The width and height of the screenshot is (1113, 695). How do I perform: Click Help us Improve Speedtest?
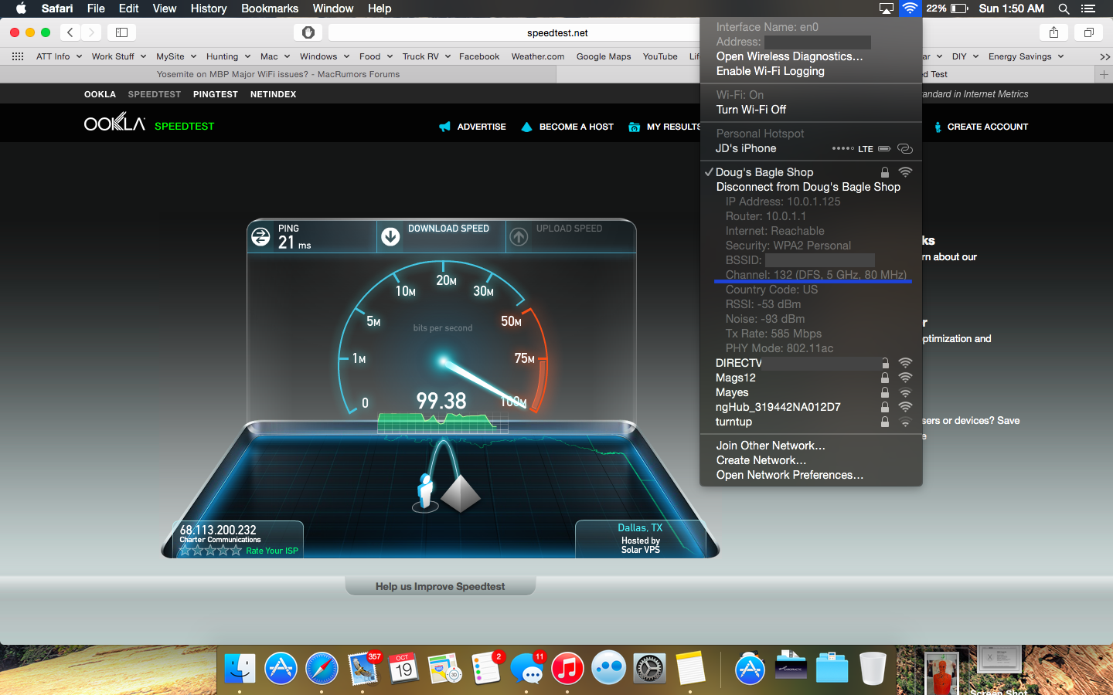pos(440,586)
